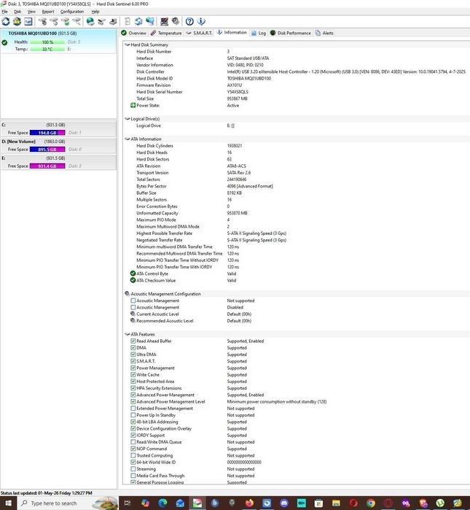Toggle the Ultra DMA checkbox
The width and height of the screenshot is (470, 510).
[x=133, y=354]
